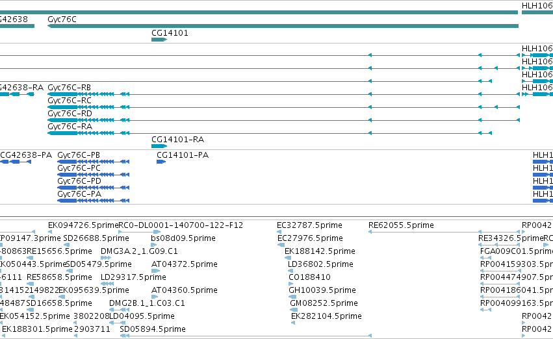The height and width of the screenshot is (339, 553).
Task: Select the CO188410 EST label
Action: [310, 277]
